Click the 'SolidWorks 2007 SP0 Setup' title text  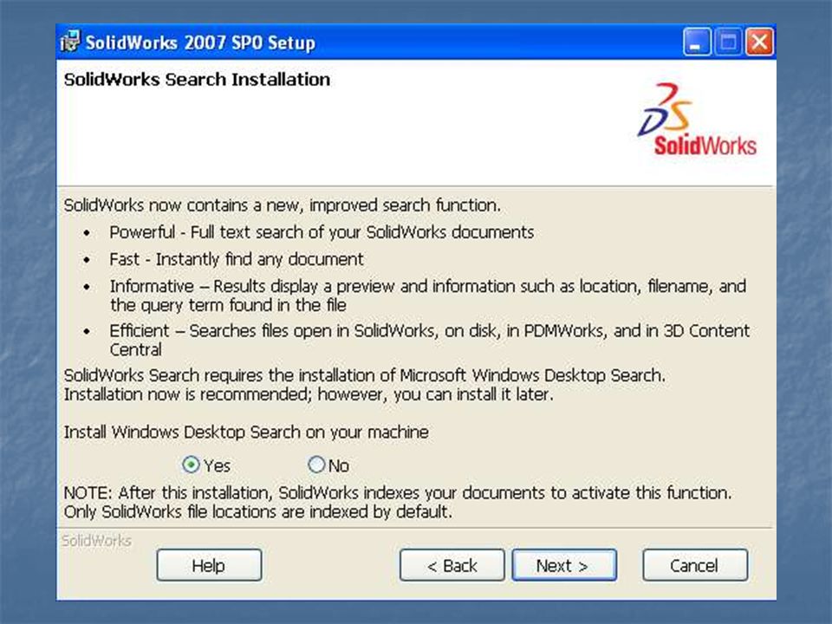(200, 42)
